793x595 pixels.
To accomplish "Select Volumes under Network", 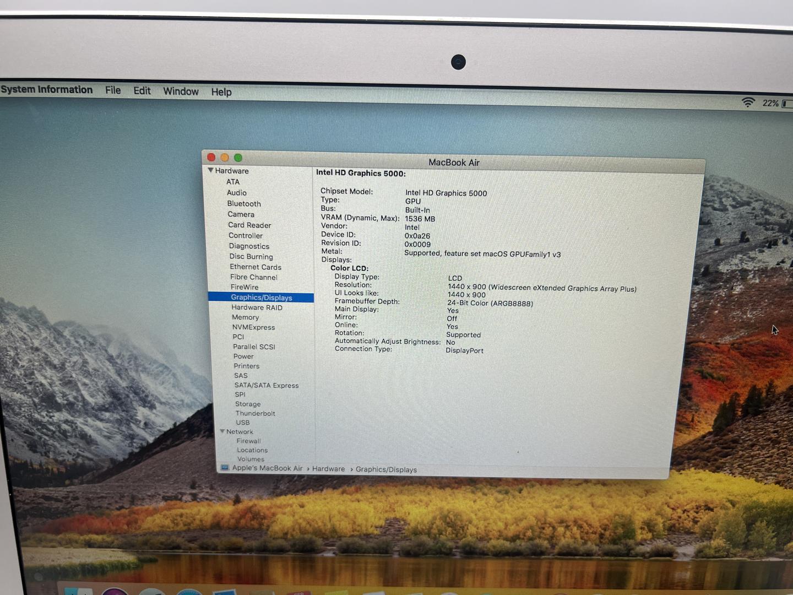I will (x=251, y=459).
